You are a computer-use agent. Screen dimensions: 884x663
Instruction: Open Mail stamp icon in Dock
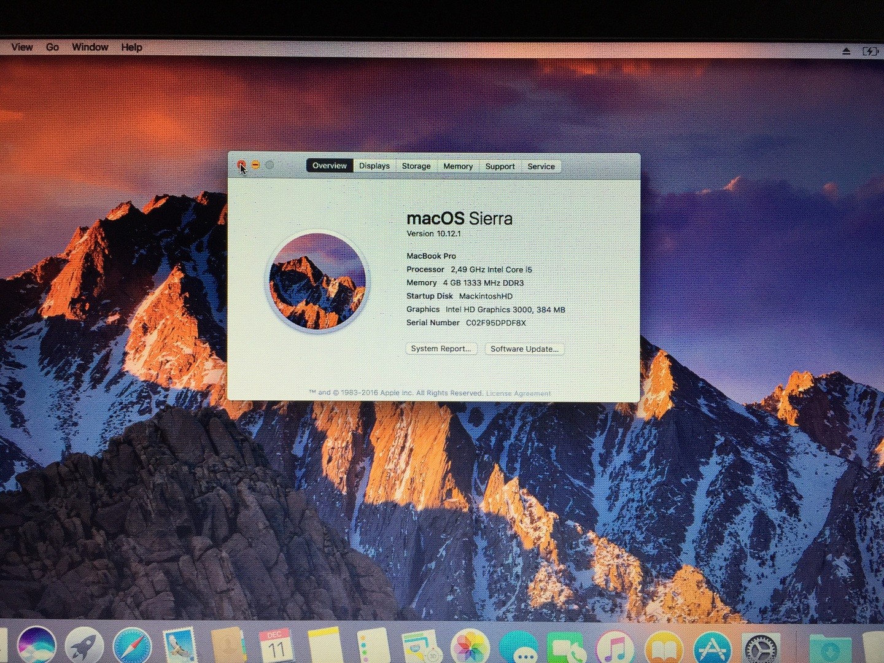(x=180, y=646)
